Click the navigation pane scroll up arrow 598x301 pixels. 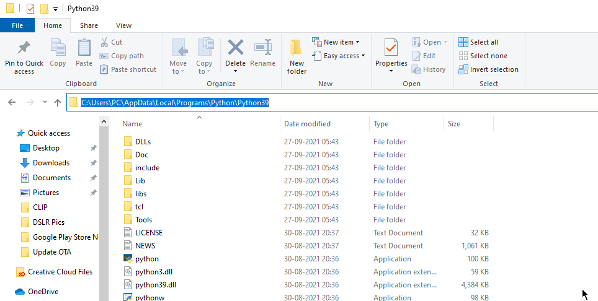(x=104, y=121)
